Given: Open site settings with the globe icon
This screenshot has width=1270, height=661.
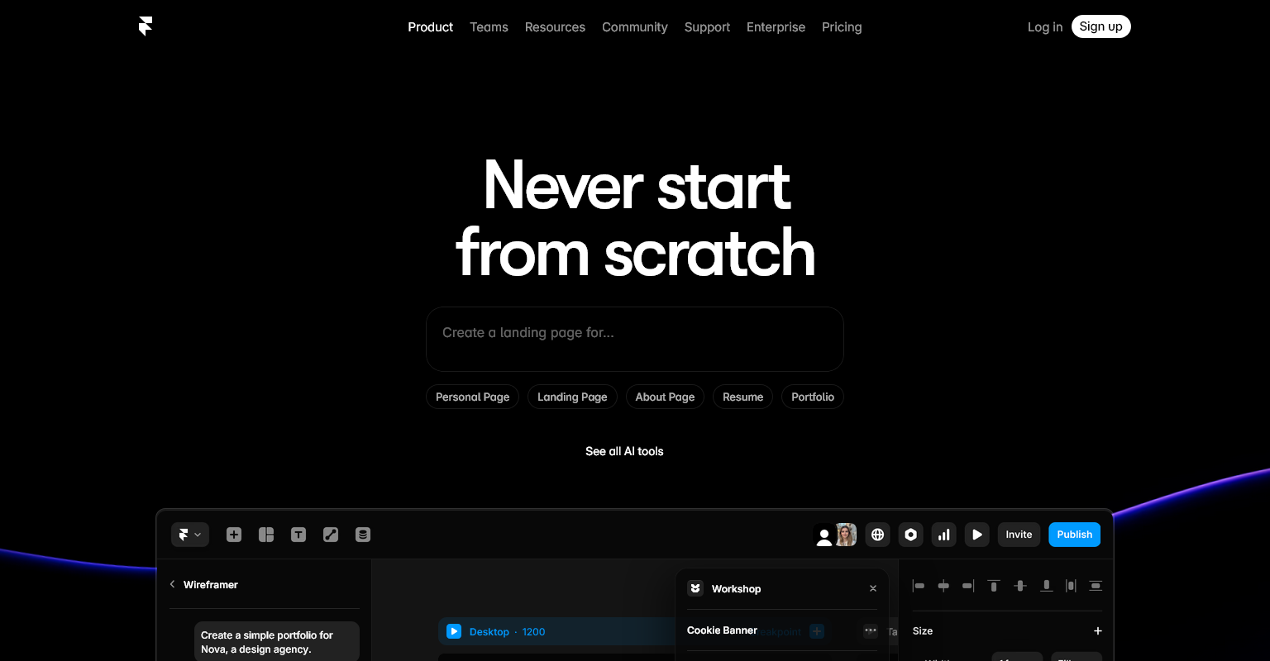Looking at the screenshot, I should pos(877,535).
